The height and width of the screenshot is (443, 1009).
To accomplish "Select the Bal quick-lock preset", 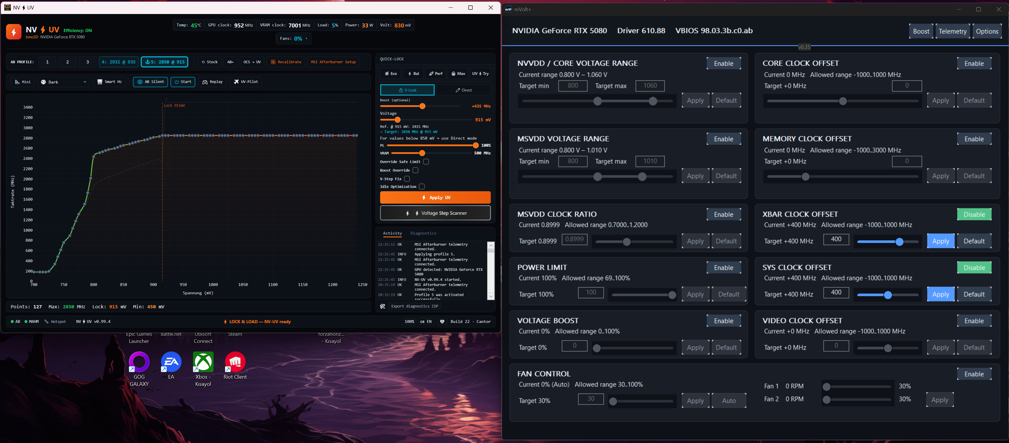I will (x=413, y=73).
